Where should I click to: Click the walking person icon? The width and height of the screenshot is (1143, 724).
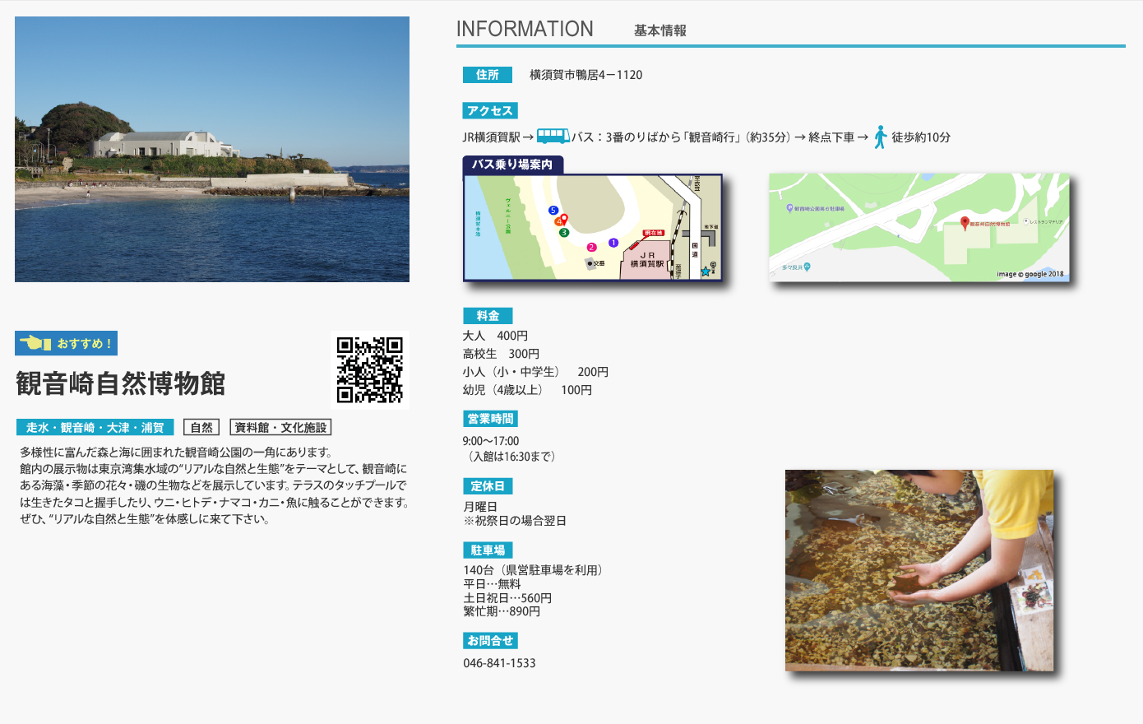(880, 137)
